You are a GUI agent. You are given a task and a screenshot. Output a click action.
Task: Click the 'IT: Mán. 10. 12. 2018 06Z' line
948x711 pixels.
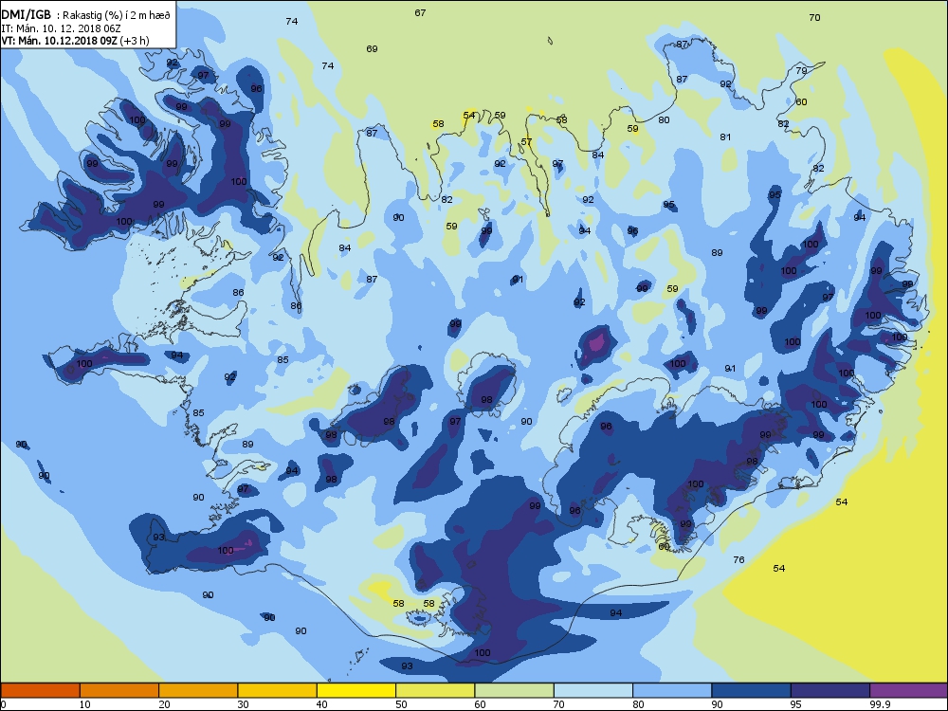click(63, 28)
